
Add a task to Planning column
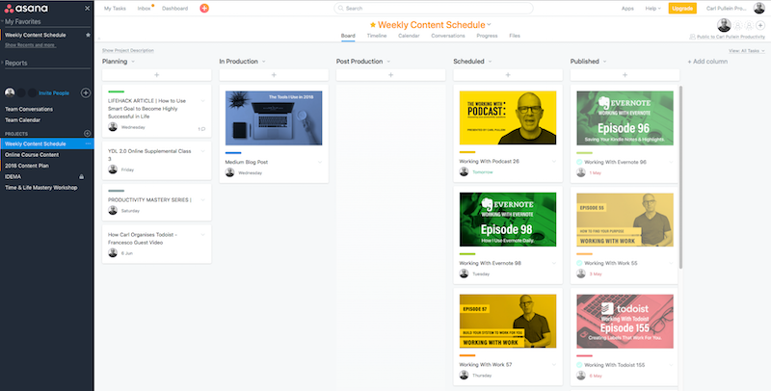[157, 75]
